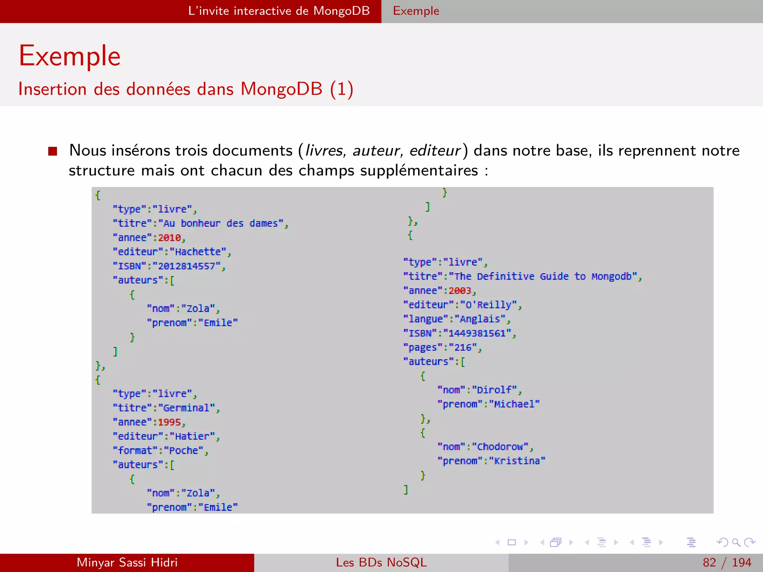Select the 'Exemple' subsection in the header bar

click(416, 11)
